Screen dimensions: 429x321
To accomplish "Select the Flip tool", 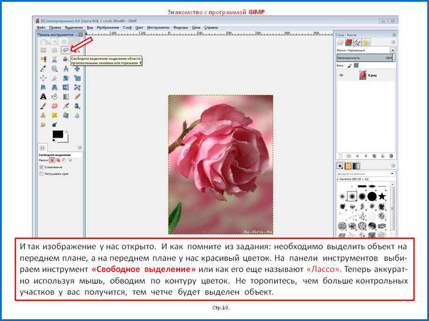I will tap(66, 87).
